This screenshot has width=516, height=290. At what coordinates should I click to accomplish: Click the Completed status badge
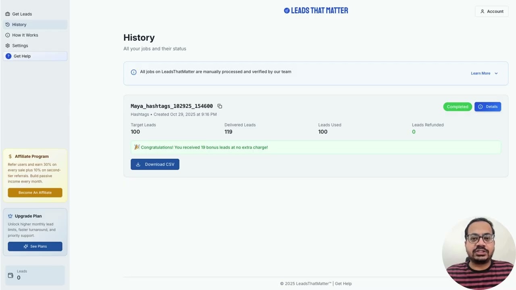pos(458,107)
